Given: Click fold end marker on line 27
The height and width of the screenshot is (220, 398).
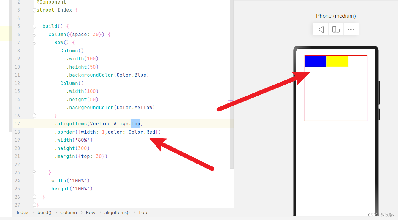Looking at the screenshot, I should tap(34, 205).
